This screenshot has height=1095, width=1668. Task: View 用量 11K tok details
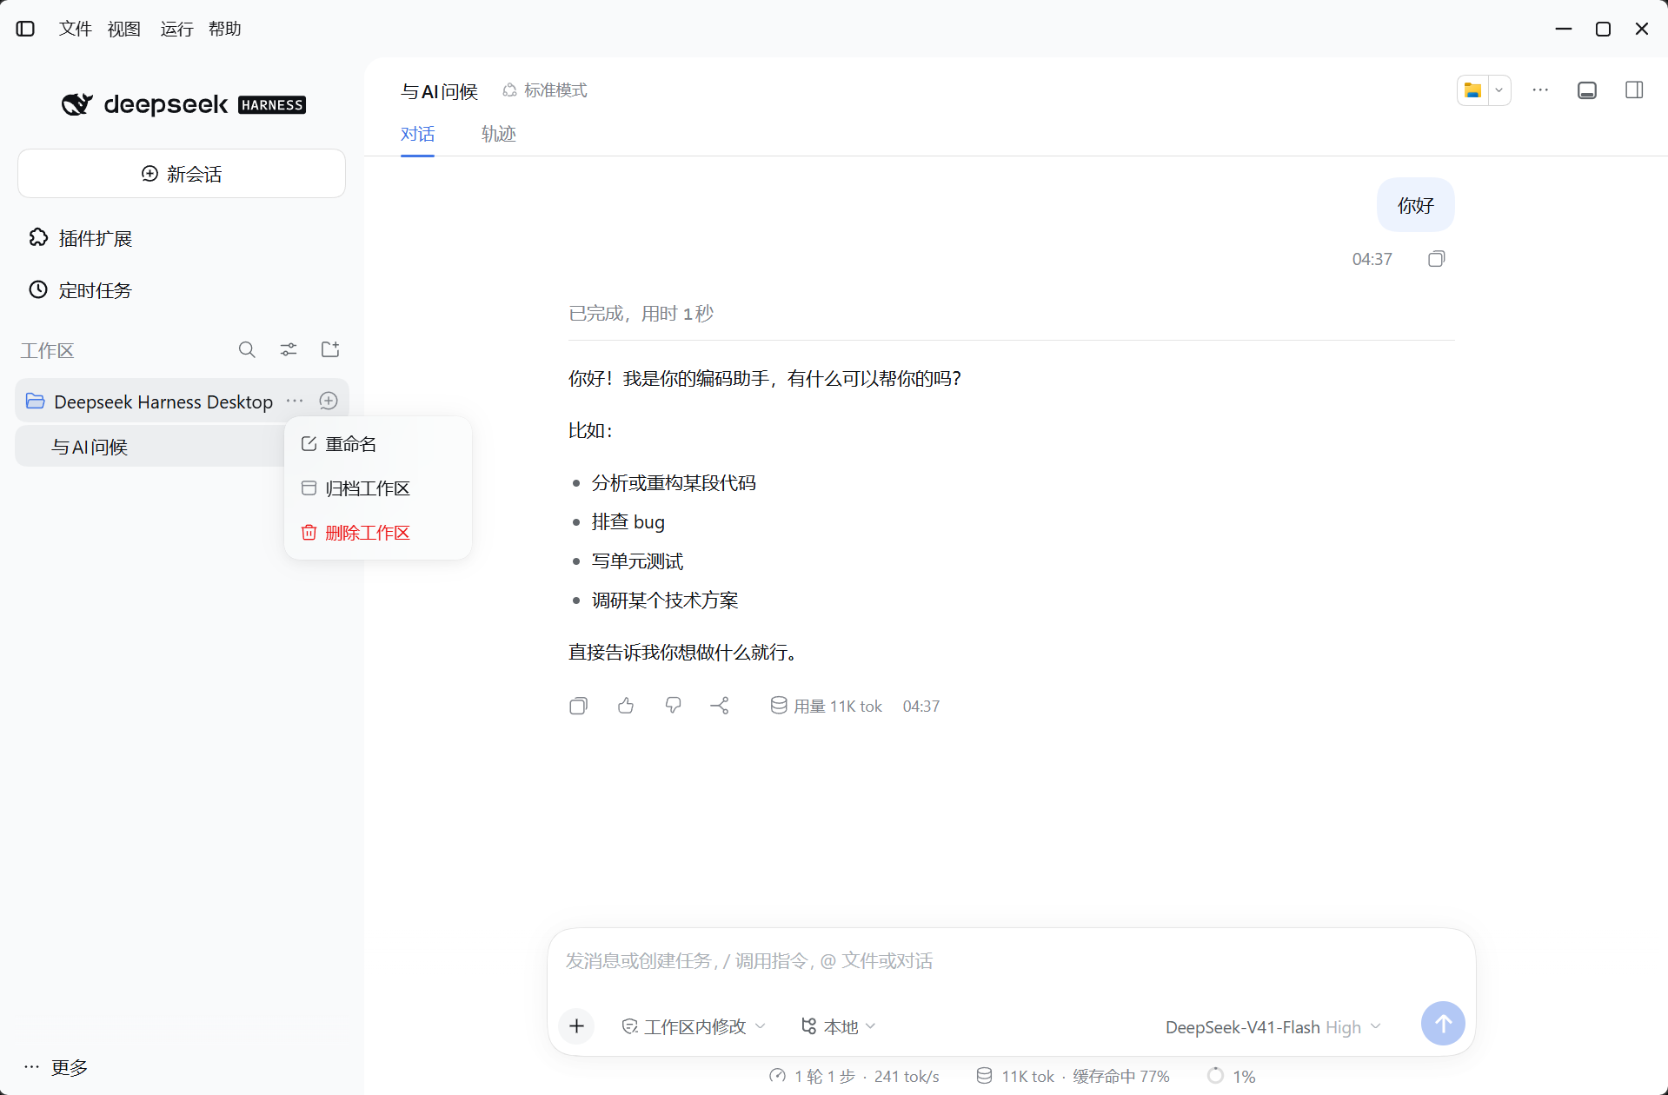click(826, 706)
